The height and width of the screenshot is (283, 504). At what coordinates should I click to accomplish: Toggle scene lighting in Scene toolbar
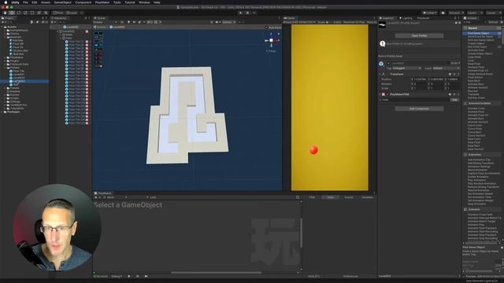click(128, 22)
